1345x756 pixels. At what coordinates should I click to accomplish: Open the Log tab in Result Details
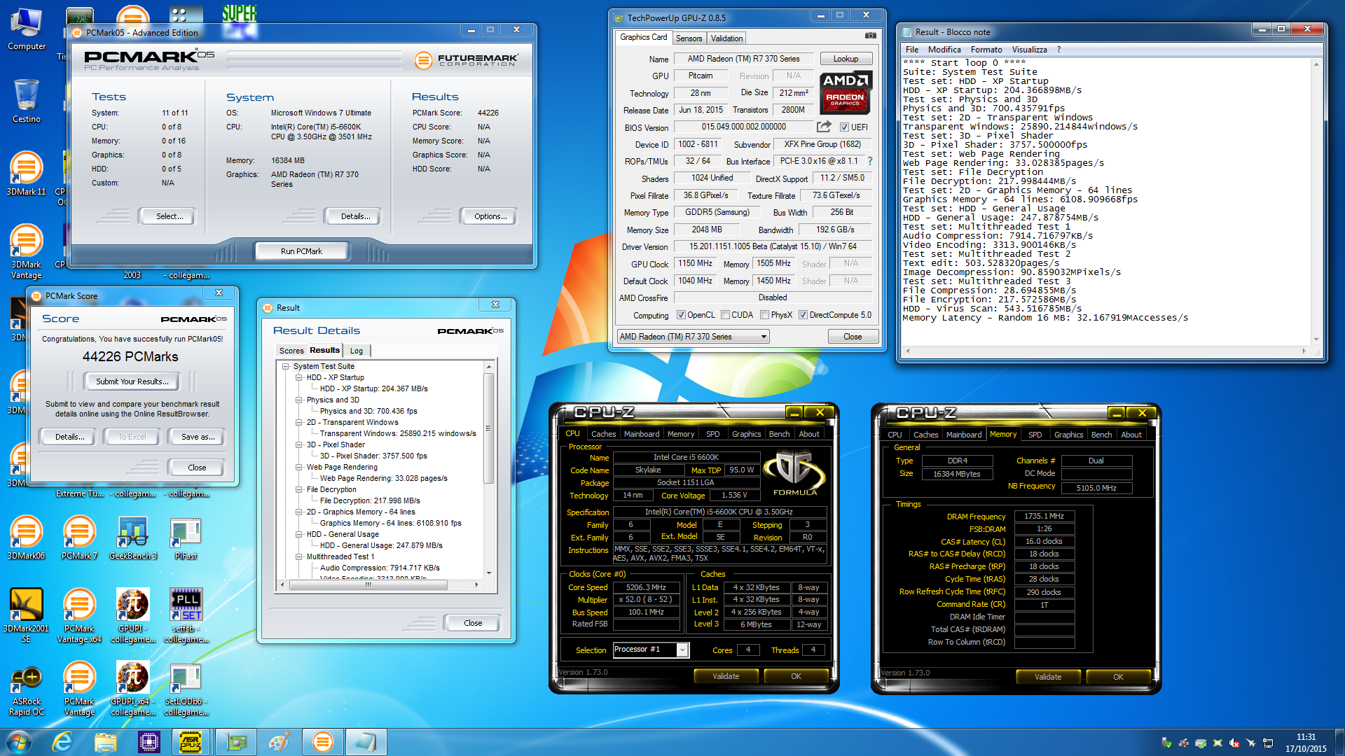click(357, 351)
